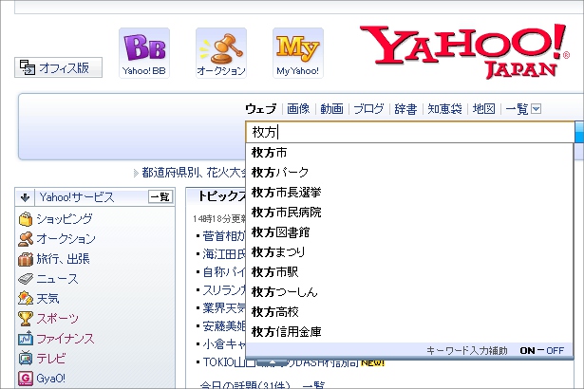Collapse Yahoo!サービス panel with arrow button
Viewport: 584px width, 389px height.
tap(26, 197)
